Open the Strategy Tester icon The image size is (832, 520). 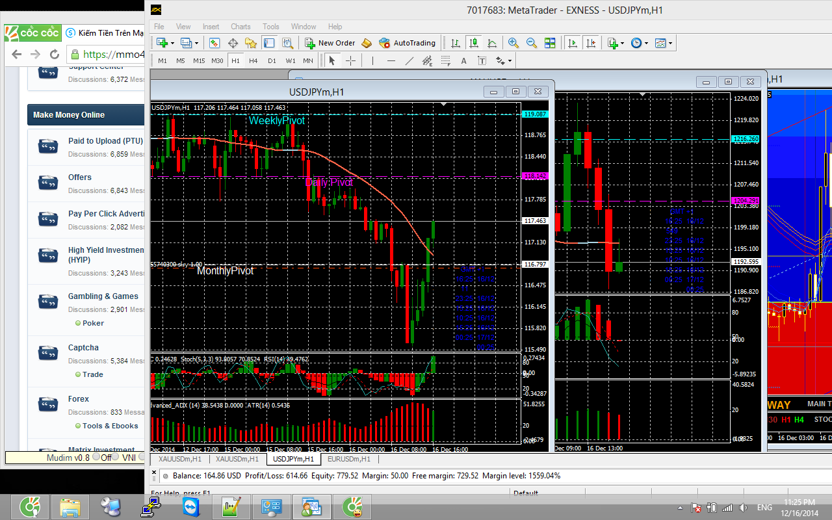(287, 43)
